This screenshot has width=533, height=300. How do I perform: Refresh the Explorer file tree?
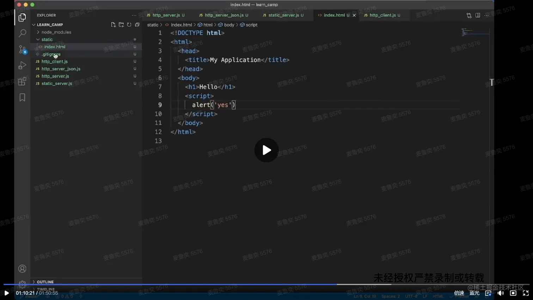point(129,25)
